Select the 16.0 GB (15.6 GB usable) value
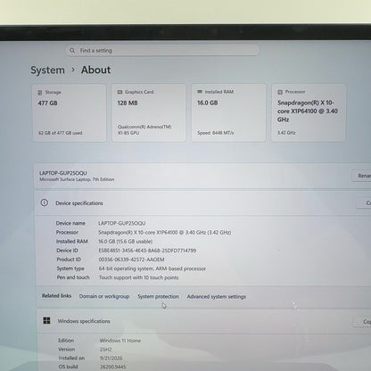The image size is (371, 371). (126, 242)
